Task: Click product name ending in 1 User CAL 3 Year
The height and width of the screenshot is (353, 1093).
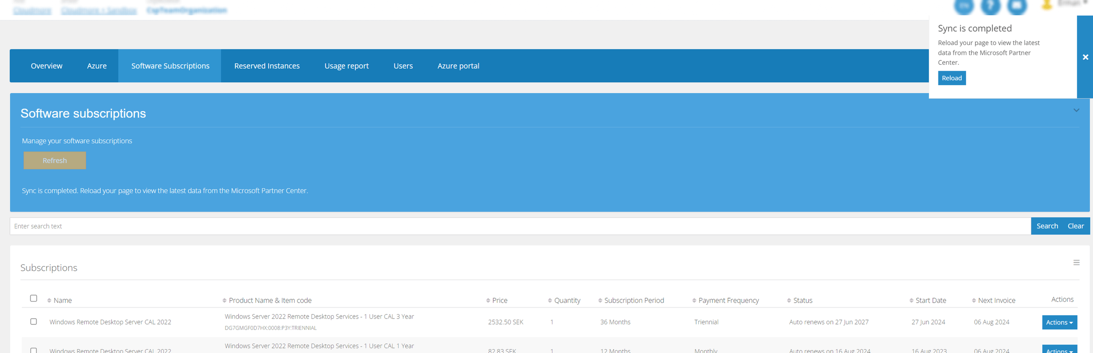Action: 319,317
